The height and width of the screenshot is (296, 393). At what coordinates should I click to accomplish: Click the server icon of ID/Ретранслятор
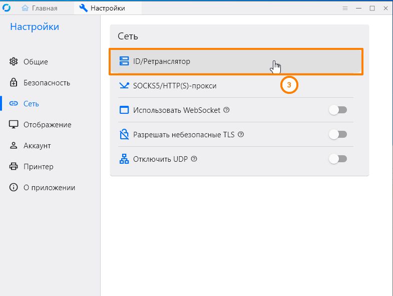click(124, 61)
